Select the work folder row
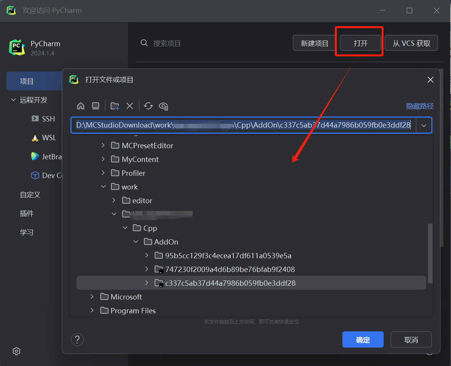The height and width of the screenshot is (366, 451). (x=251, y=187)
